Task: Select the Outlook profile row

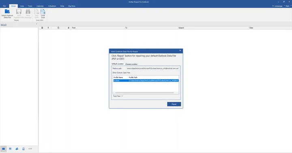Action: point(146,80)
